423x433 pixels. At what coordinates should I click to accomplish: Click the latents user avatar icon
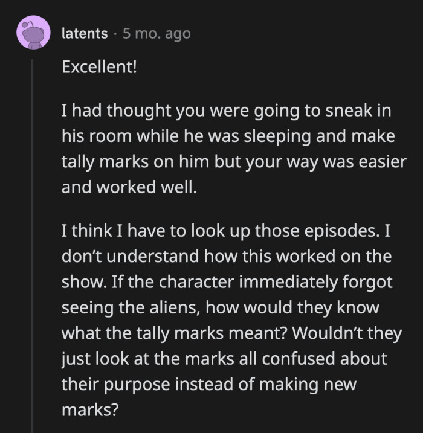34,33
